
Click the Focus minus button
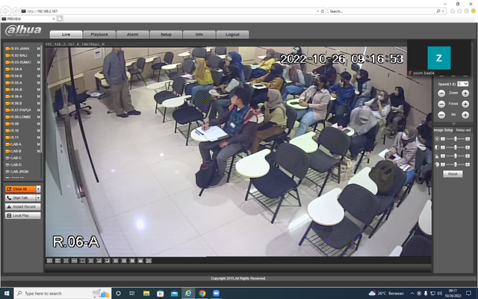[x=441, y=105]
